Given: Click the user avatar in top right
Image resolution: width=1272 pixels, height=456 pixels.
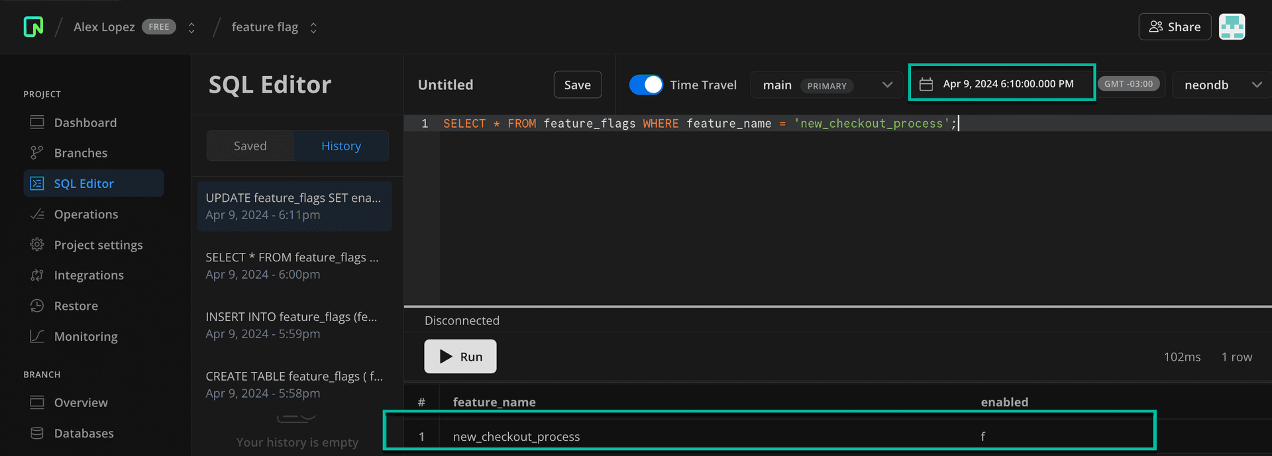Looking at the screenshot, I should coord(1232,27).
